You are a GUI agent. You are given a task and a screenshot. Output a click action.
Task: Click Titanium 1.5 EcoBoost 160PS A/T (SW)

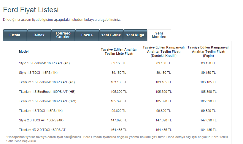48,101
